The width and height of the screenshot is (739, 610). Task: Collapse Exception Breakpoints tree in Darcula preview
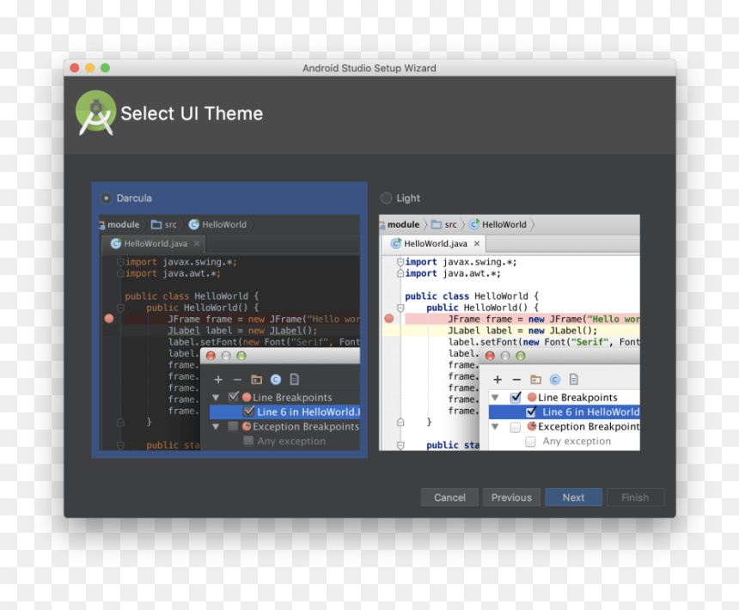pyautogui.click(x=216, y=427)
